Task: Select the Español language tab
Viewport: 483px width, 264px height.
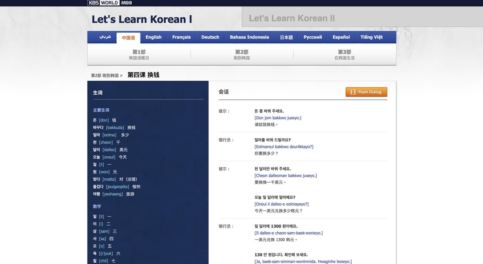Action: (x=341, y=37)
